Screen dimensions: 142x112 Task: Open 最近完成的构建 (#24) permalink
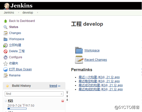point(101,89)
